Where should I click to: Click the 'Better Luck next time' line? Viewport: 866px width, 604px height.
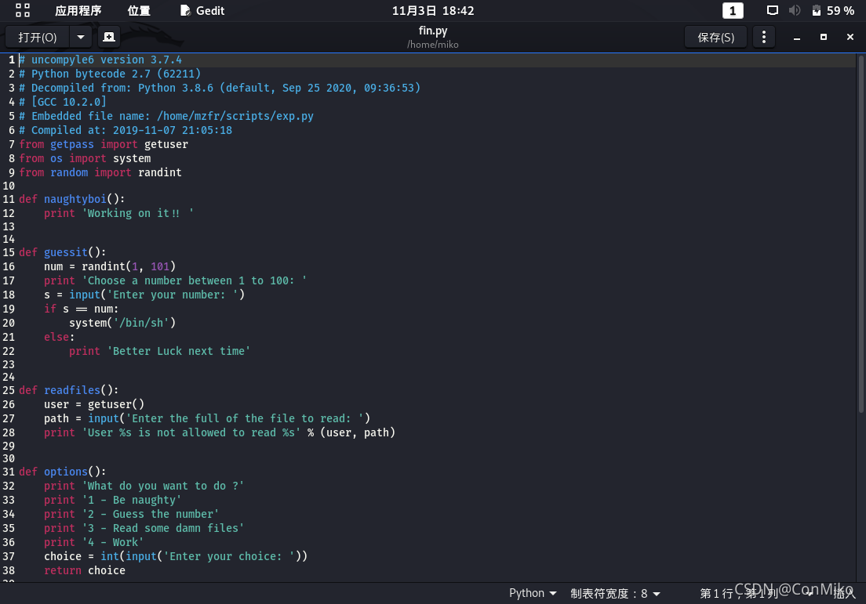(x=159, y=351)
